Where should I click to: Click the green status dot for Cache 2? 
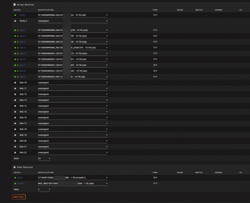point(15,184)
